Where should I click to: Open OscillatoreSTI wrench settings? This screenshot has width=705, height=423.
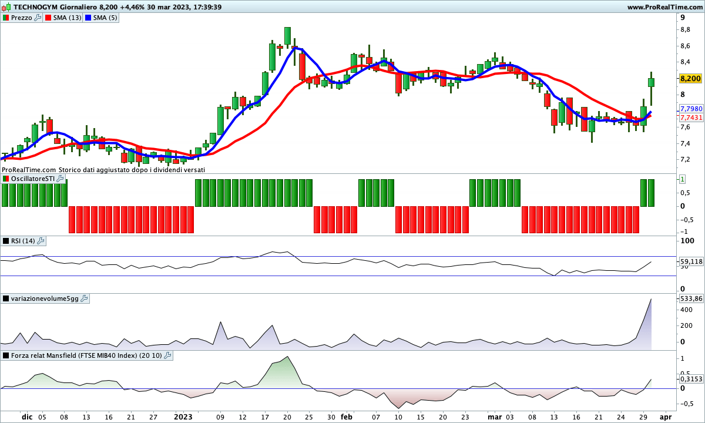point(60,179)
